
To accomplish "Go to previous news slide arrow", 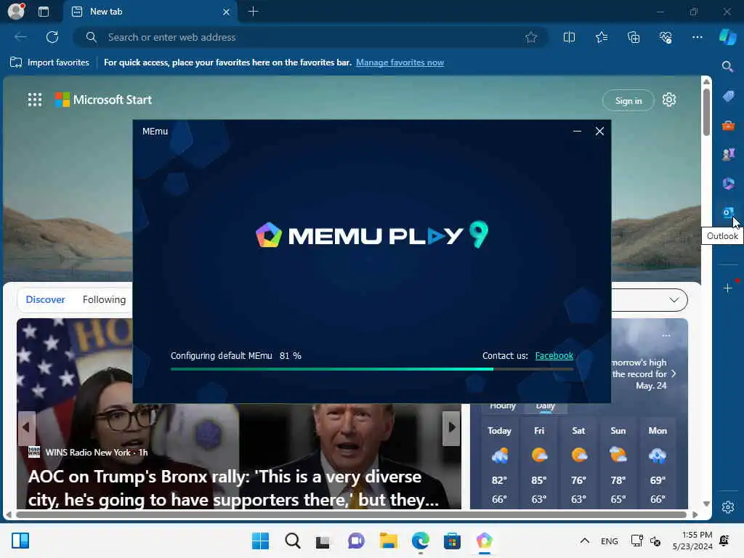I will pos(26,427).
